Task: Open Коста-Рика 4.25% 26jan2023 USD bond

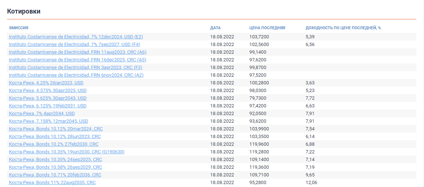Action: click(46, 83)
